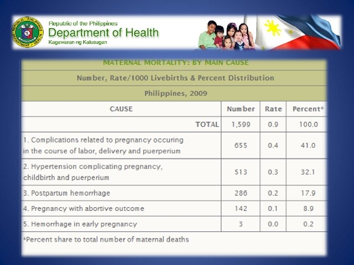Click rate 0.2 in Postpartum hemorrhage row

tap(273, 193)
